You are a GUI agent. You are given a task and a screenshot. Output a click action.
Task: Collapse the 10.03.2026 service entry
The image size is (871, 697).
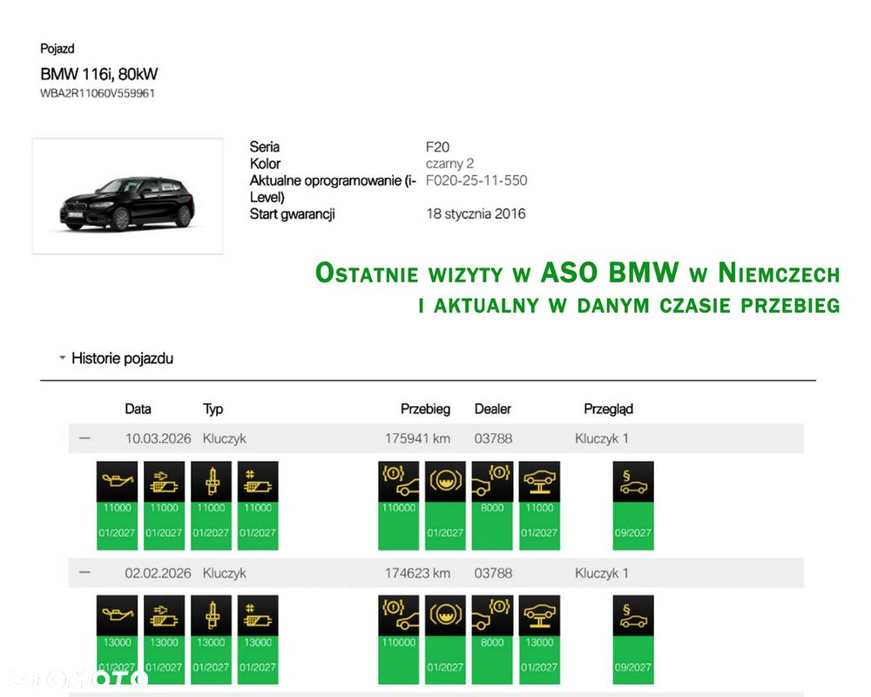[x=84, y=438]
